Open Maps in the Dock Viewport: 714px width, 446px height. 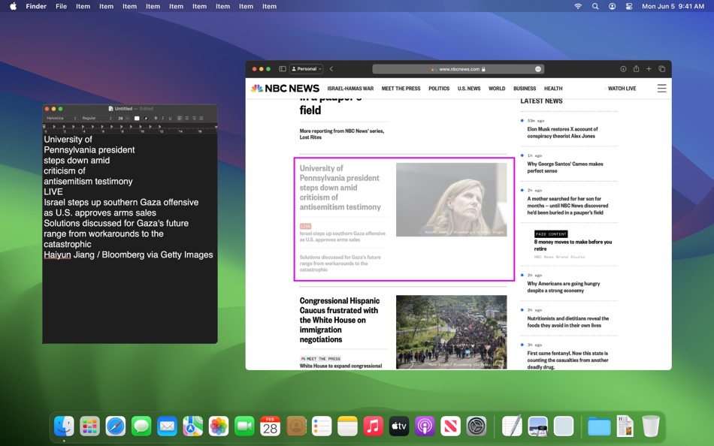click(193, 426)
